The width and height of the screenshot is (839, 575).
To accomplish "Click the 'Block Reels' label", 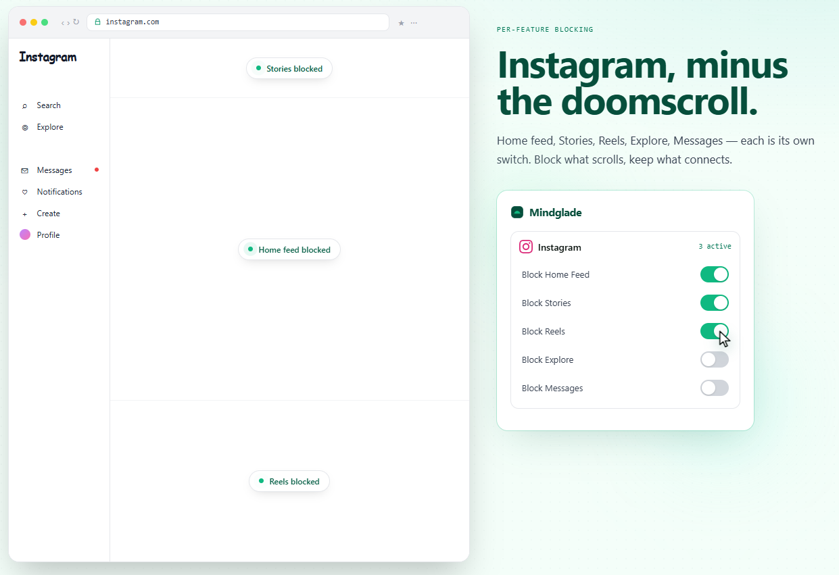I will pos(544,332).
